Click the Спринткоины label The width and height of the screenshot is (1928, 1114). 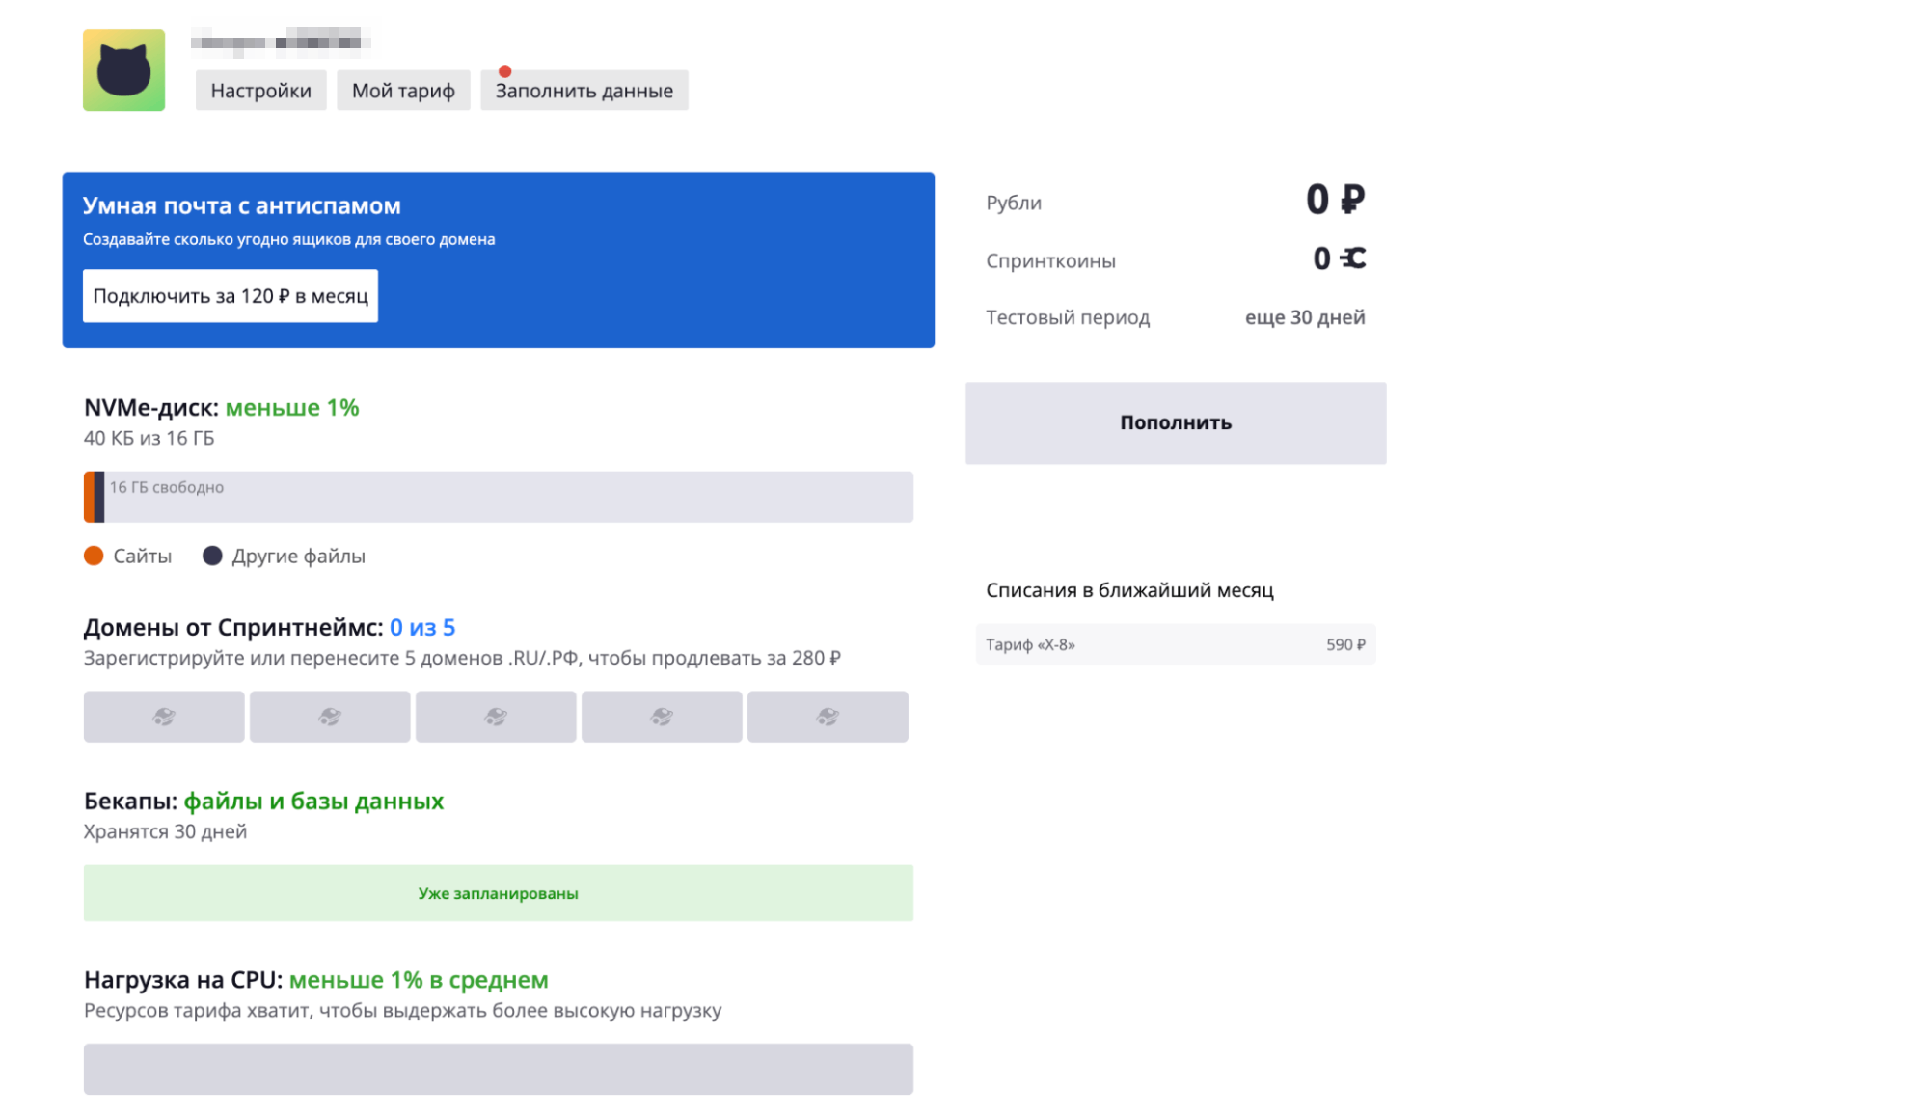(x=1050, y=260)
